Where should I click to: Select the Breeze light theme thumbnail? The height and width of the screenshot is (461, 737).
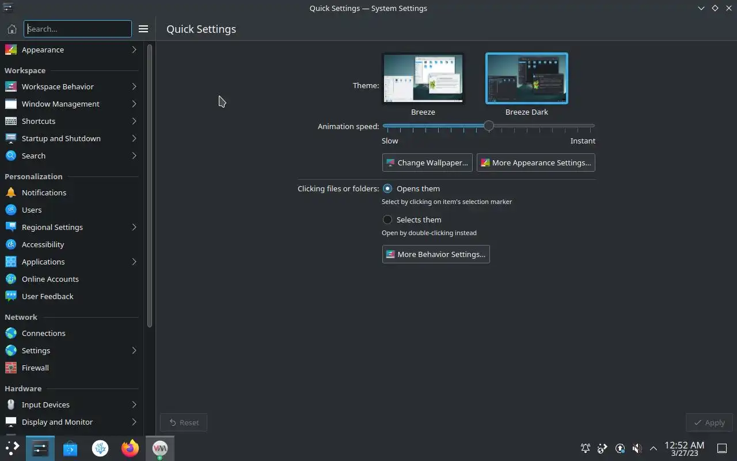423,78
